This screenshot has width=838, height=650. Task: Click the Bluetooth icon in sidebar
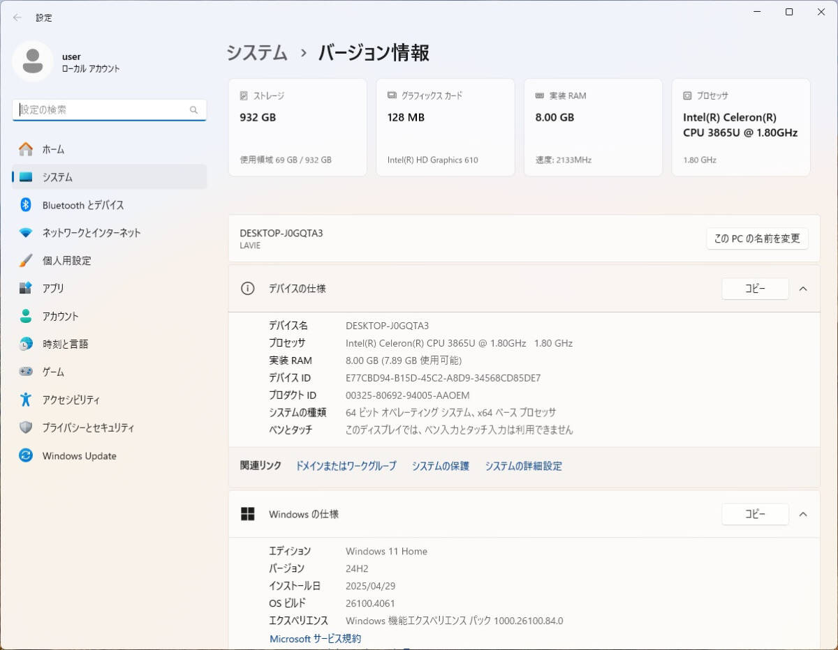click(x=26, y=205)
